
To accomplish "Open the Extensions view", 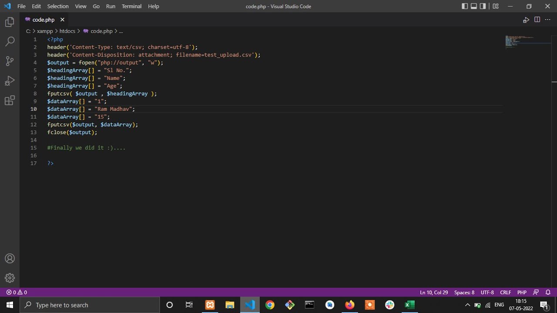I will 10,101.
